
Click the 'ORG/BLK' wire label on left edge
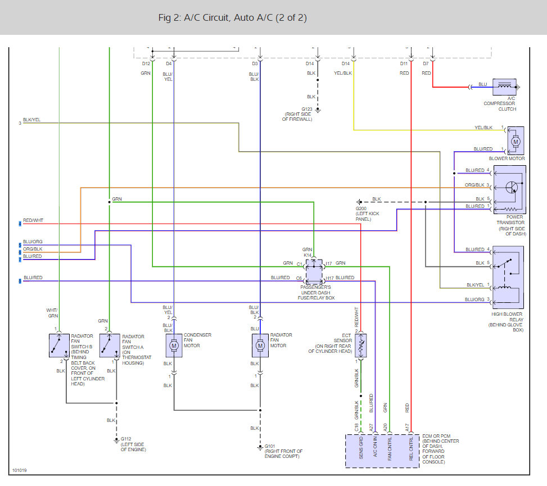click(x=33, y=249)
